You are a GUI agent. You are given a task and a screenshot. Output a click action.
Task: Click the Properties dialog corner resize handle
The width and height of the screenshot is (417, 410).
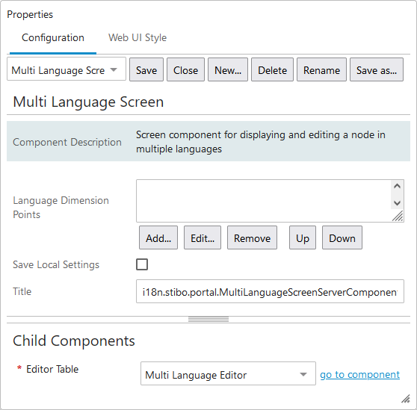click(x=406, y=399)
